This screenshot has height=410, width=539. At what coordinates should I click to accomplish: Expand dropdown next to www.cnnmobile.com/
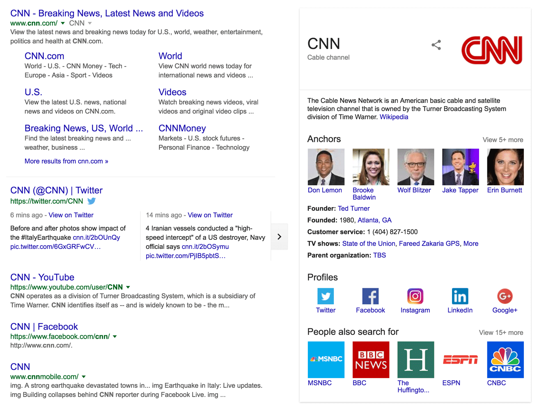tap(84, 377)
